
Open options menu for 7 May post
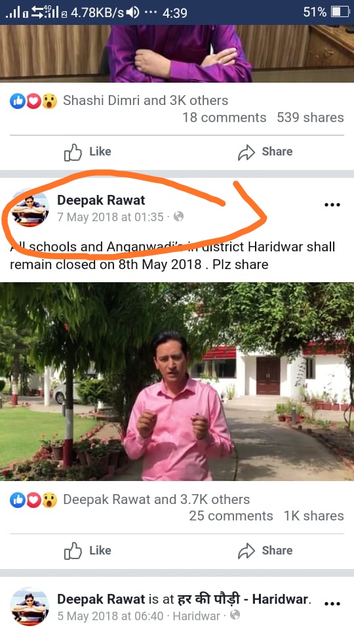[x=332, y=205]
